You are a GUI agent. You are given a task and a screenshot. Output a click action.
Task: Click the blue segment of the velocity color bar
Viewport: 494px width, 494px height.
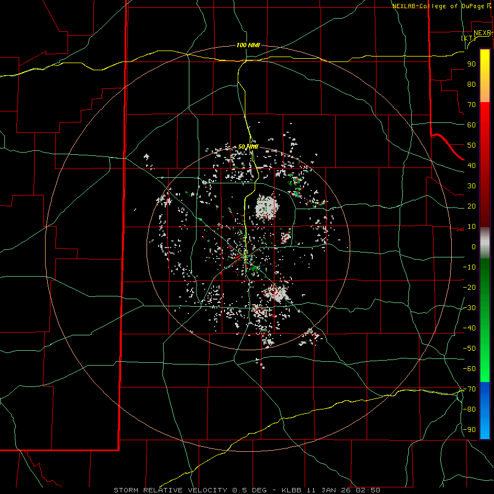[x=485, y=411]
